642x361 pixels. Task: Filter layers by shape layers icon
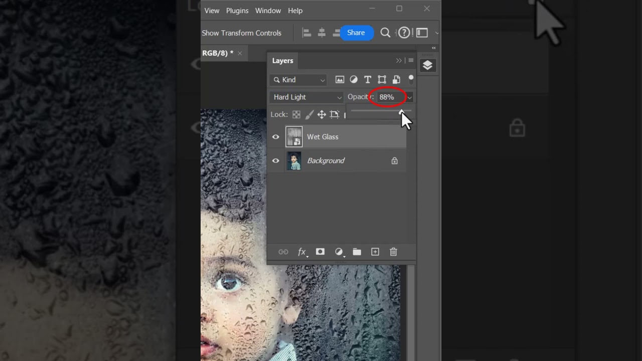pos(382,80)
